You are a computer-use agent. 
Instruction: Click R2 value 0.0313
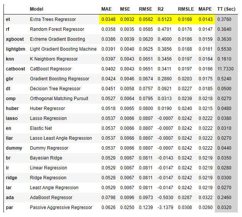164,99
